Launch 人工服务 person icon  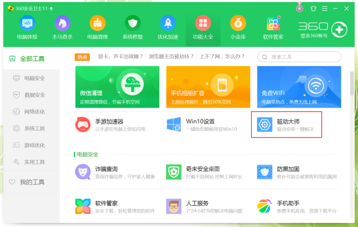click(x=174, y=206)
